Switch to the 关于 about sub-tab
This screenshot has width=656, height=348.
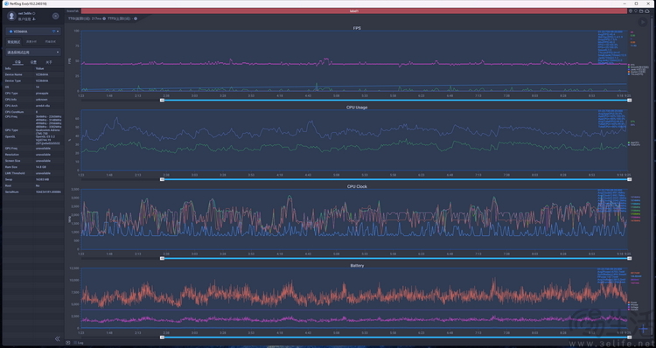click(49, 62)
